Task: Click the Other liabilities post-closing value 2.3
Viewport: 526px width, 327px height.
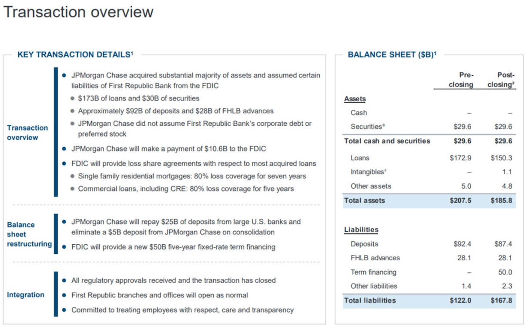Action: click(507, 286)
